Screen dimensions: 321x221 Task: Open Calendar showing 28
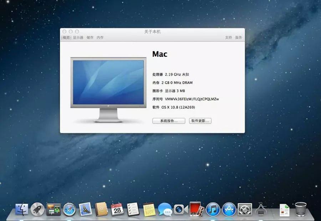click(x=117, y=209)
